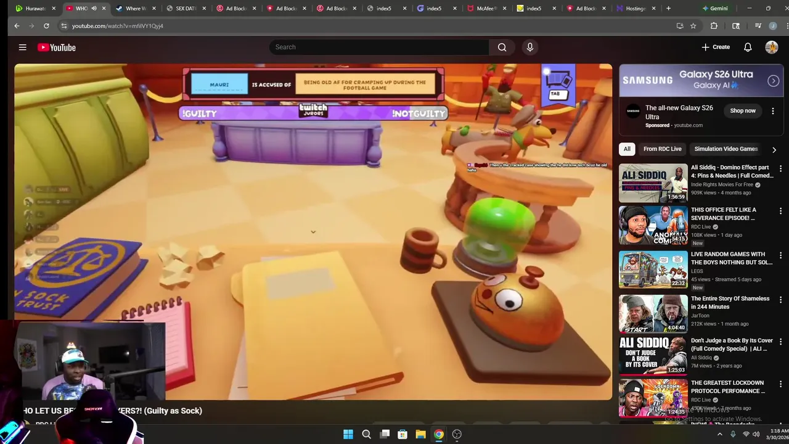
Task: Select the All filter chip
Action: (x=627, y=149)
